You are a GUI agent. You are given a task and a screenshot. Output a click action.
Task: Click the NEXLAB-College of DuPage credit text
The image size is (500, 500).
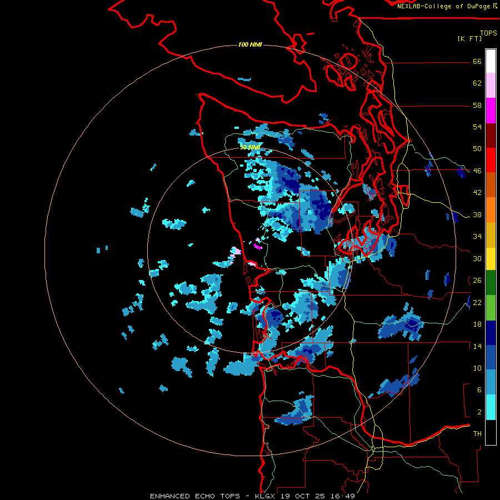(x=443, y=6)
